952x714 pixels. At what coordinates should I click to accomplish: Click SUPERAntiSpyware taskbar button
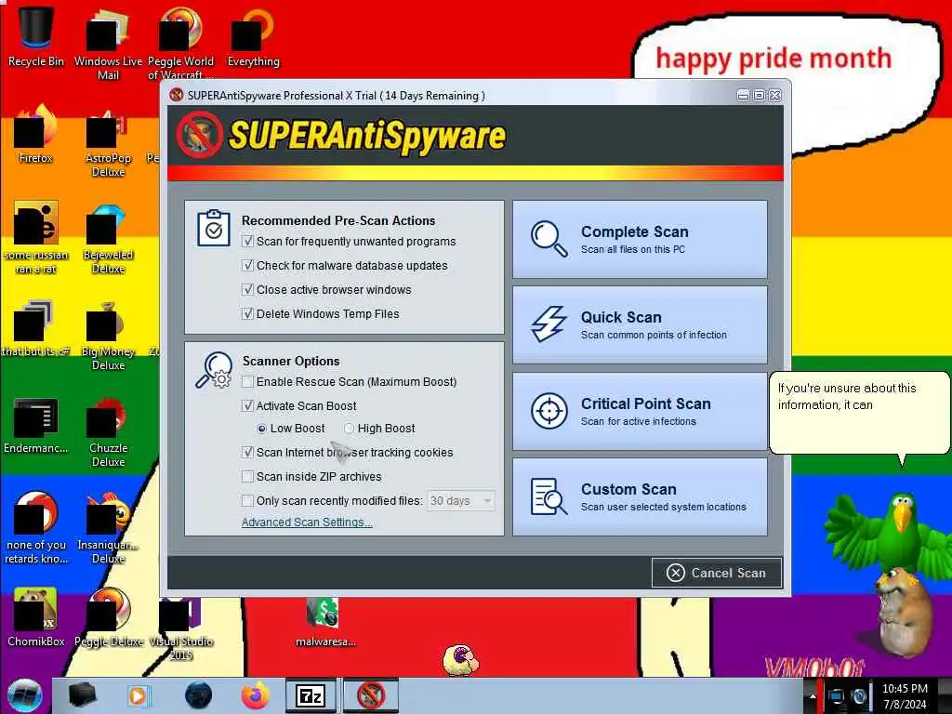[x=371, y=695]
